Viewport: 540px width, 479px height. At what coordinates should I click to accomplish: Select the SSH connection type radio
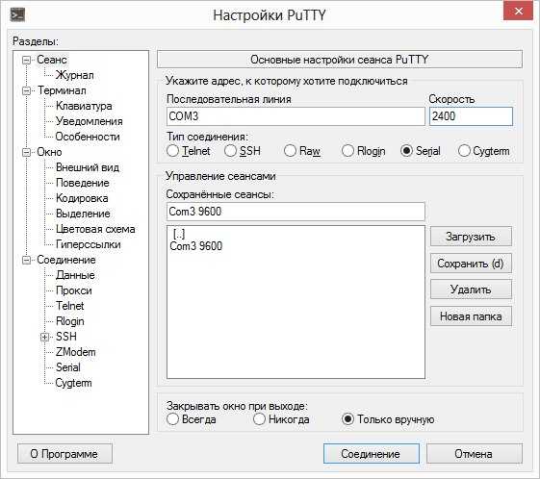[243, 151]
